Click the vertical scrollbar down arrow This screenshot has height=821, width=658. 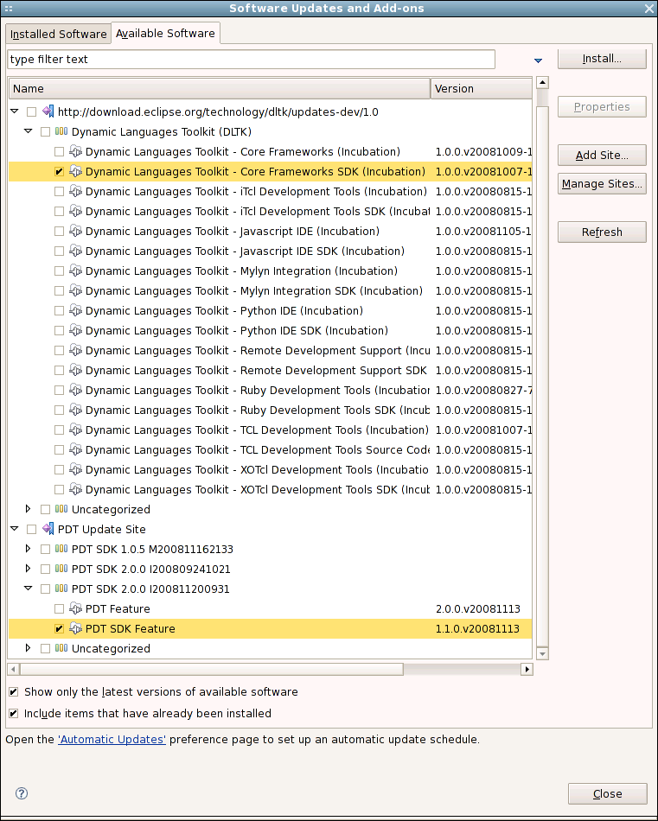pos(543,653)
